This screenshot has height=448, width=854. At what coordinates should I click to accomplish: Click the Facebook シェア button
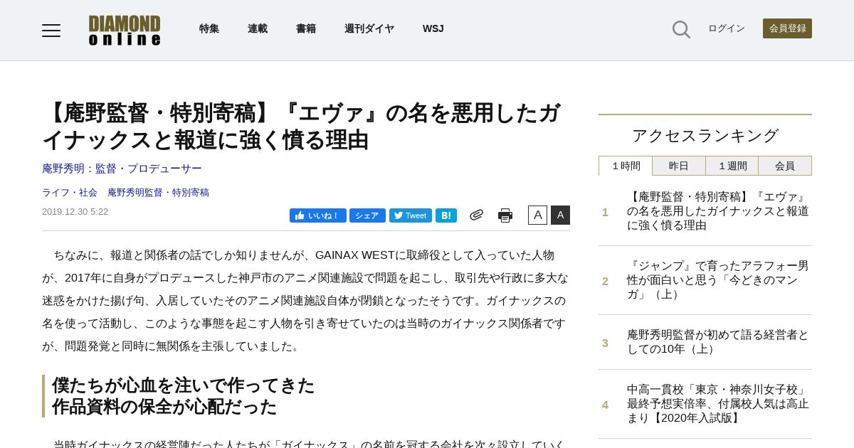click(x=367, y=215)
